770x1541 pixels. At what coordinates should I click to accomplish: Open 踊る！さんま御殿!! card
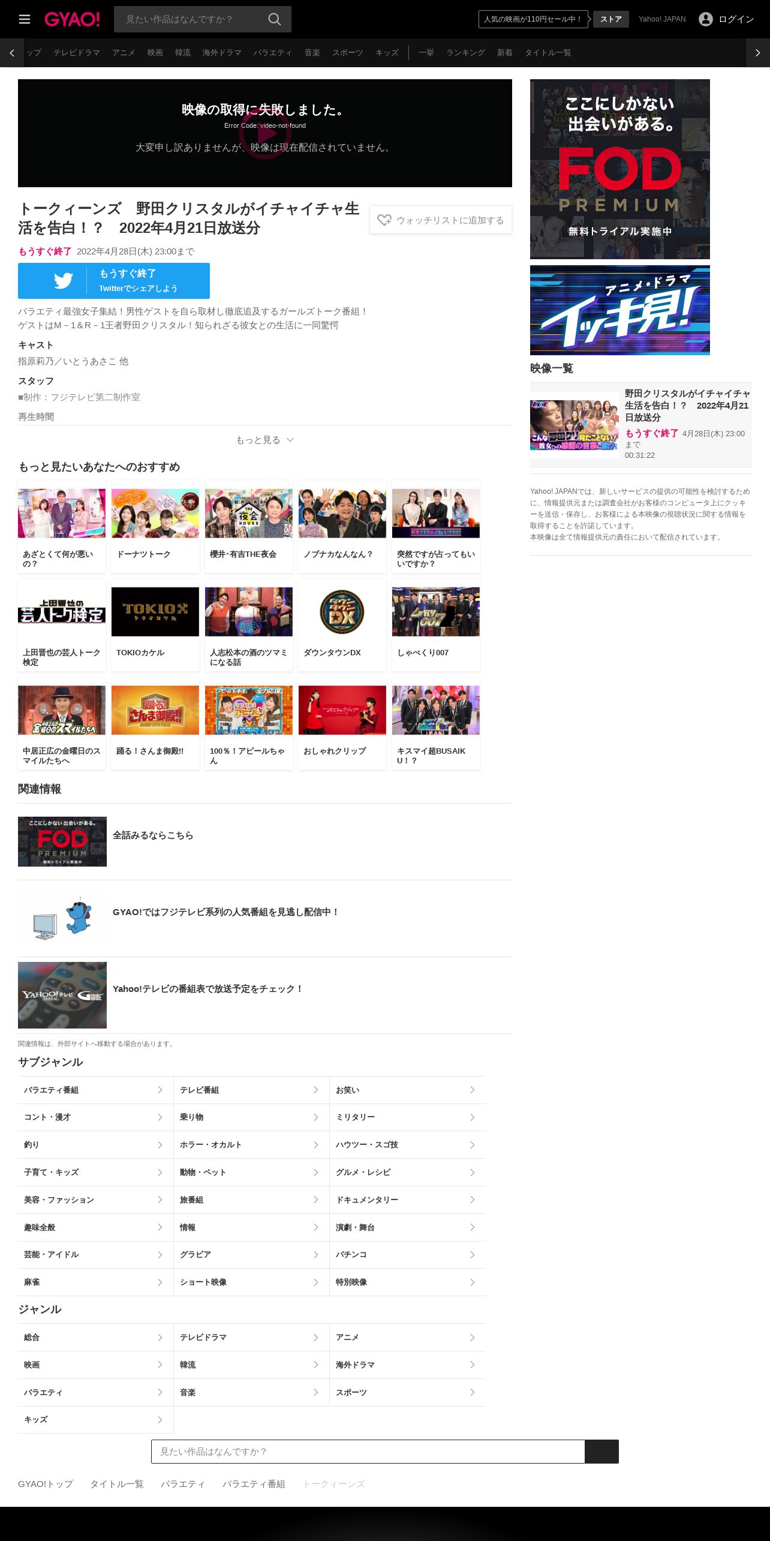point(155,724)
